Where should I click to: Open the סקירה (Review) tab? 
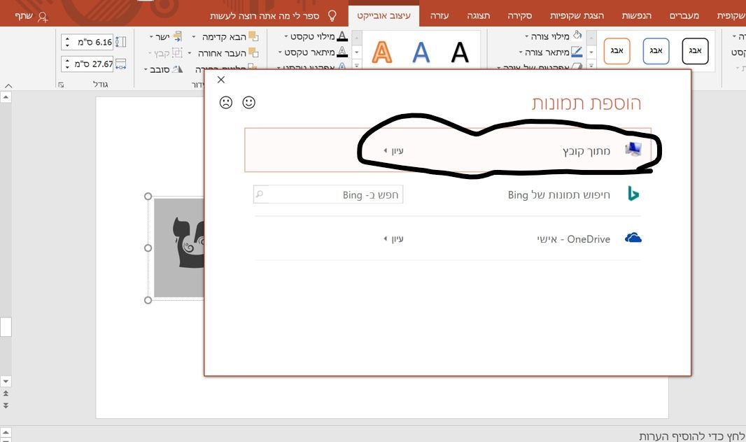(519, 15)
